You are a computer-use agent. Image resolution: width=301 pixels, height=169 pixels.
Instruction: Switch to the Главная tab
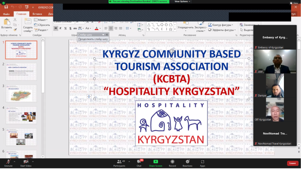[x=21, y=14]
